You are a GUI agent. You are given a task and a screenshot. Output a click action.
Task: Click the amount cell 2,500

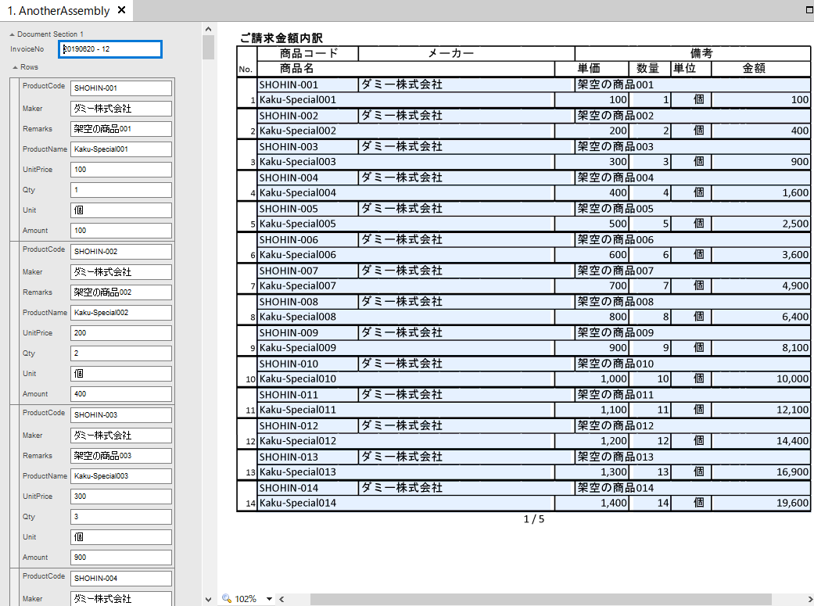(761, 224)
